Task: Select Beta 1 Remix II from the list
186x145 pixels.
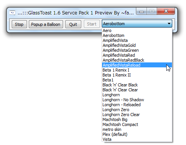Action: [x=137, y=75]
